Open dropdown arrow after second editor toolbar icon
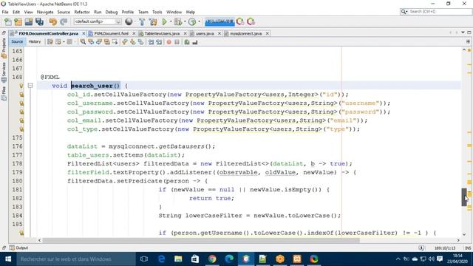 64,42
